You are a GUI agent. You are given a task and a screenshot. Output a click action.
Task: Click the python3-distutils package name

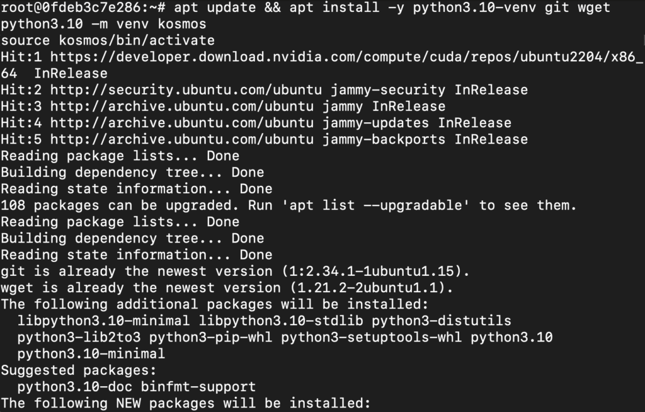click(442, 321)
